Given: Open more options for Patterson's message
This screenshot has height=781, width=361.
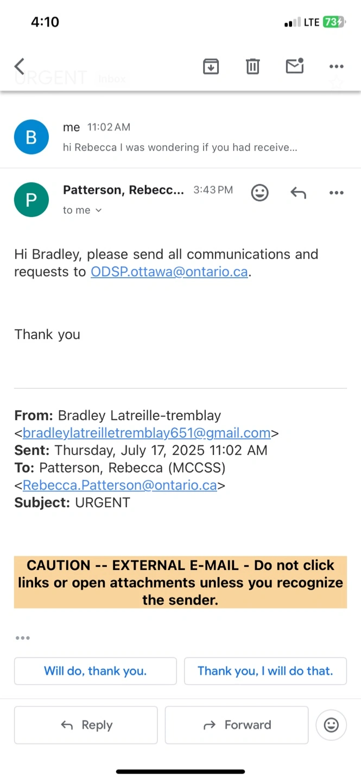Looking at the screenshot, I should pyautogui.click(x=337, y=193).
